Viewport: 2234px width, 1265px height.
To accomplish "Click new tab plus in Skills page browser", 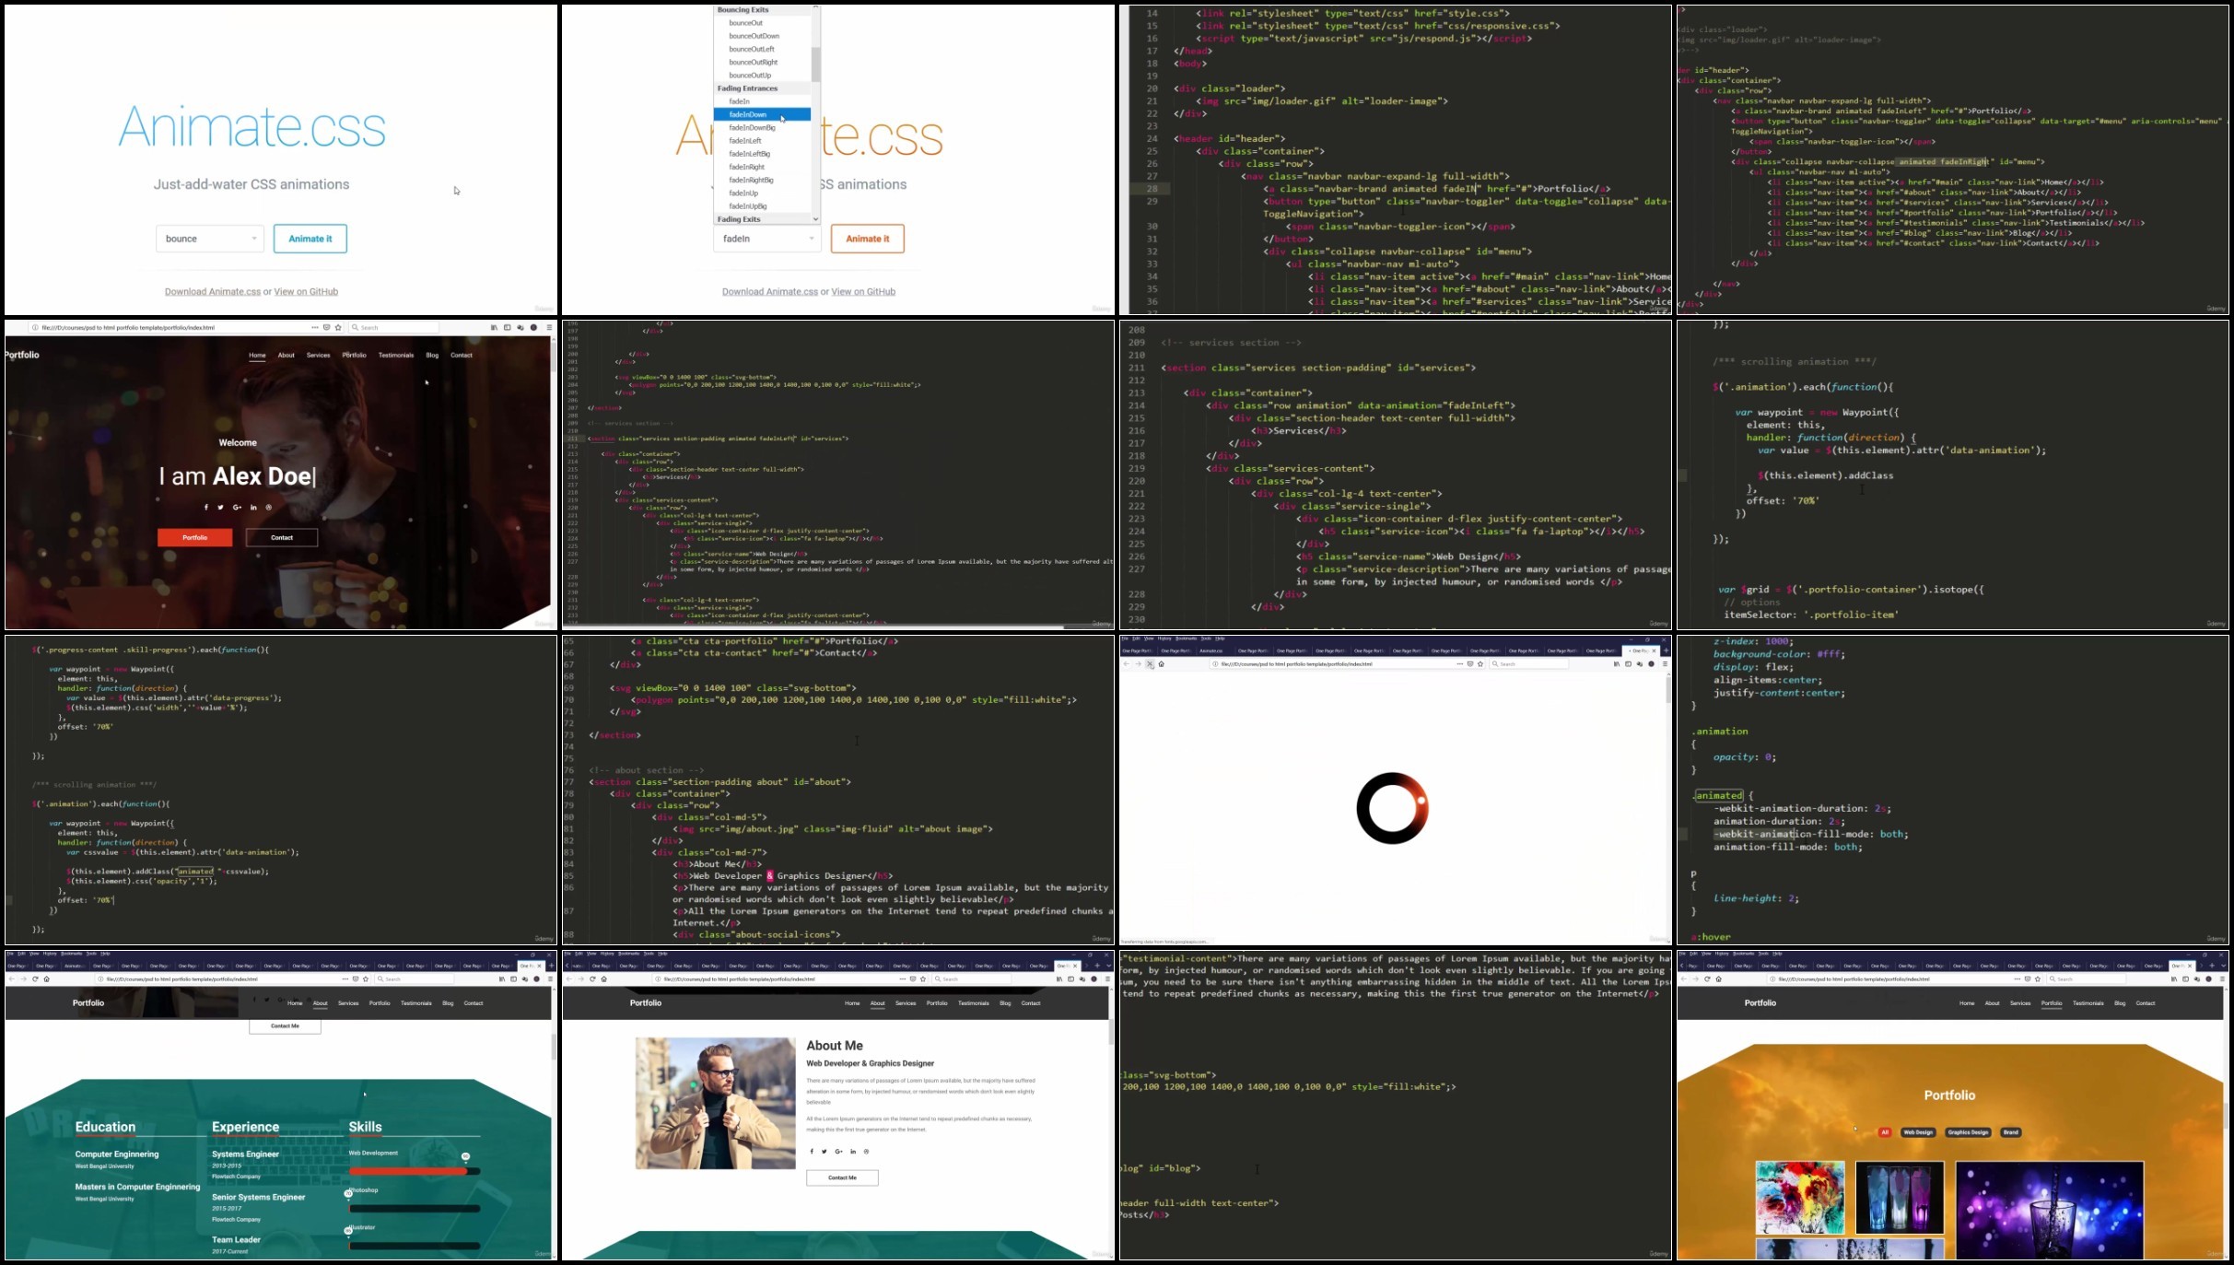I will (x=551, y=966).
